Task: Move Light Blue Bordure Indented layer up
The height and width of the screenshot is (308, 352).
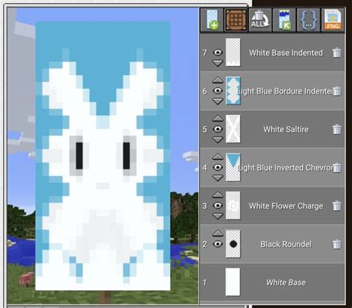Action: pos(218,80)
